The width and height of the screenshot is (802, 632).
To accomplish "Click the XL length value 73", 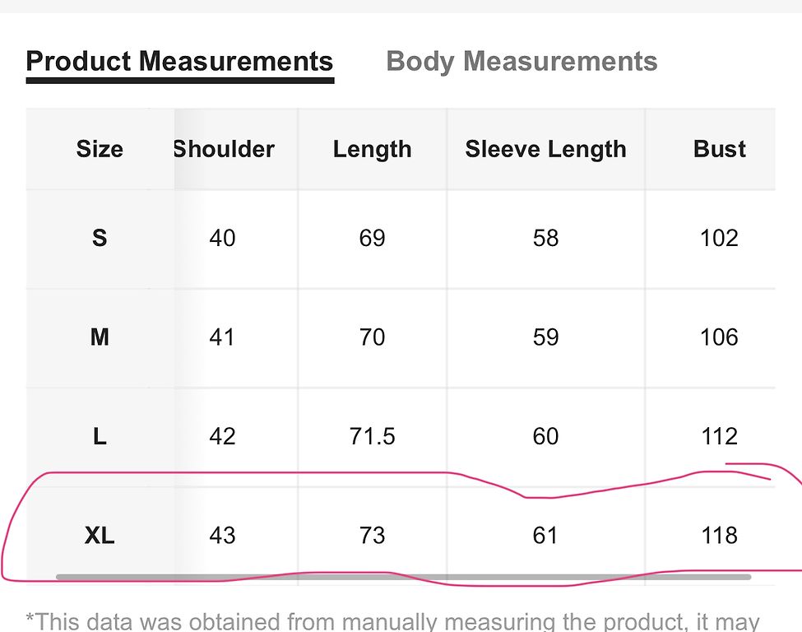I will click(x=373, y=536).
